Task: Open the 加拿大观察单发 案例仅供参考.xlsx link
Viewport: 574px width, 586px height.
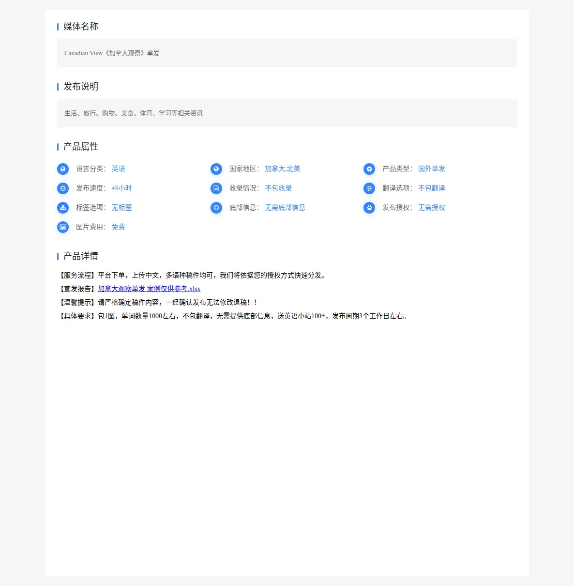Action: point(149,289)
